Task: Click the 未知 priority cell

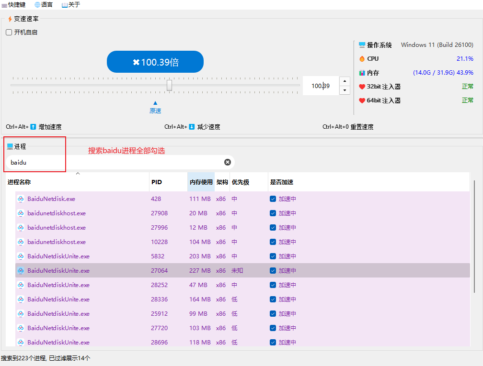Action: pyautogui.click(x=237, y=271)
